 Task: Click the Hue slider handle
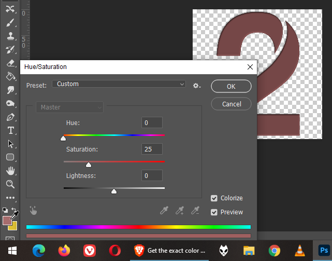click(63, 139)
